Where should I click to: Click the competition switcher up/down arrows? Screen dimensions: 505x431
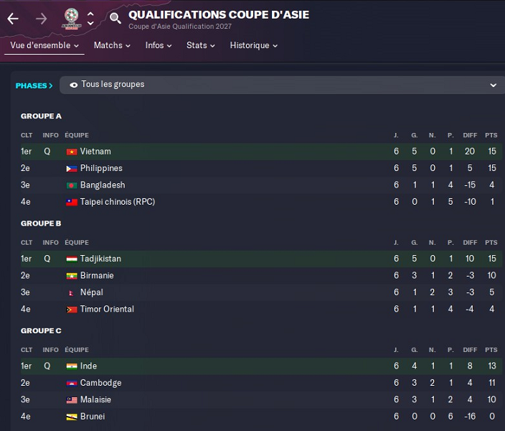tap(90, 18)
